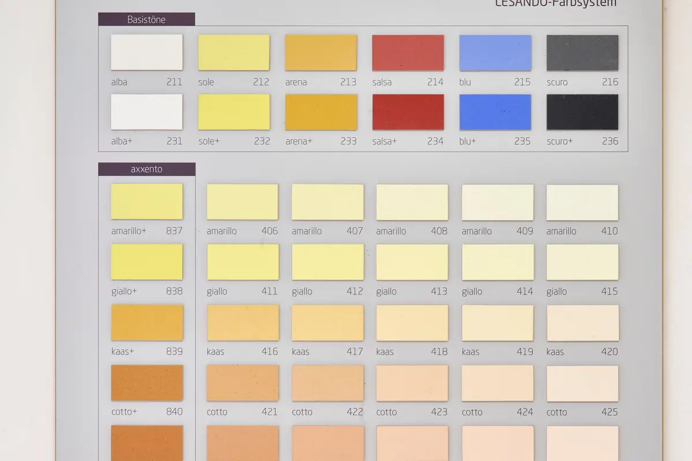Select the alba 211 white swatch
Viewport: 692px width, 461px height.
point(147,52)
